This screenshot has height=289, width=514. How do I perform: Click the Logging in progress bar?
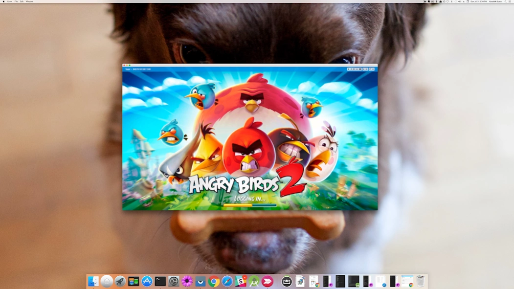click(250, 206)
